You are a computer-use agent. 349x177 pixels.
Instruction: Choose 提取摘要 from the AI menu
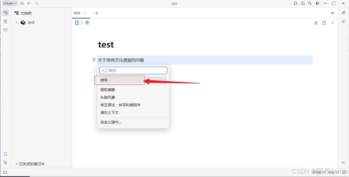[x=133, y=90]
